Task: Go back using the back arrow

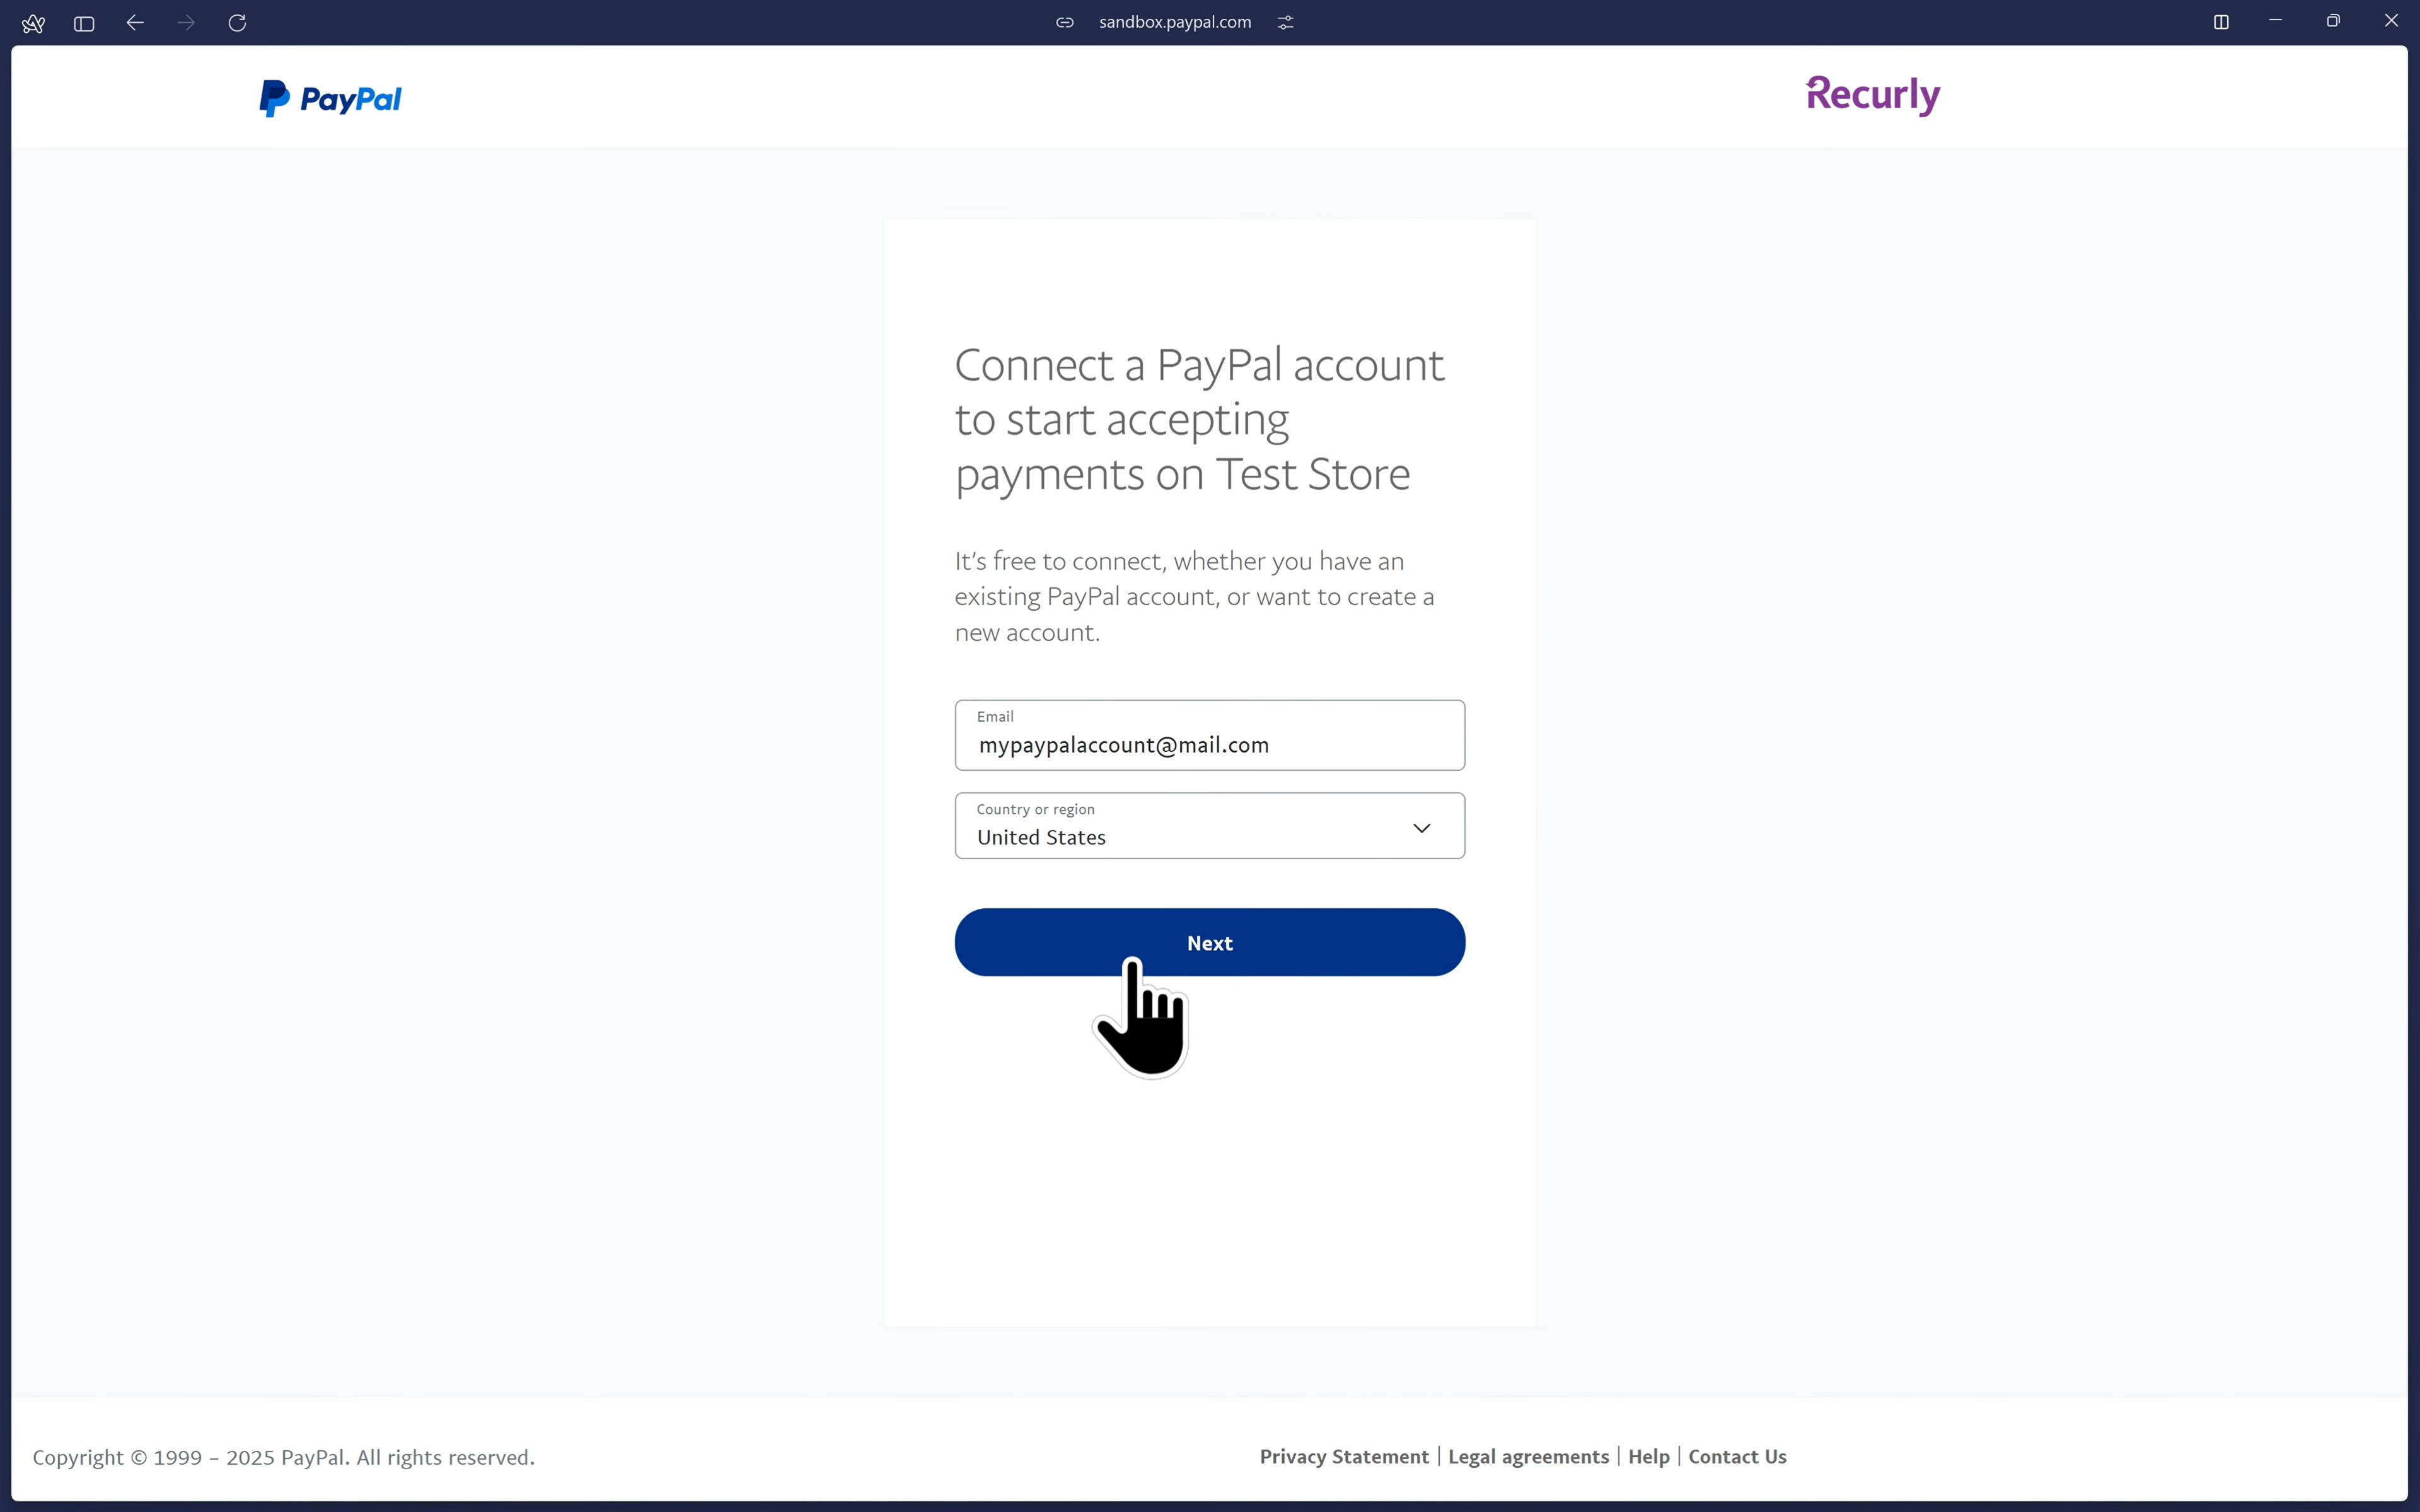Action: point(135,23)
